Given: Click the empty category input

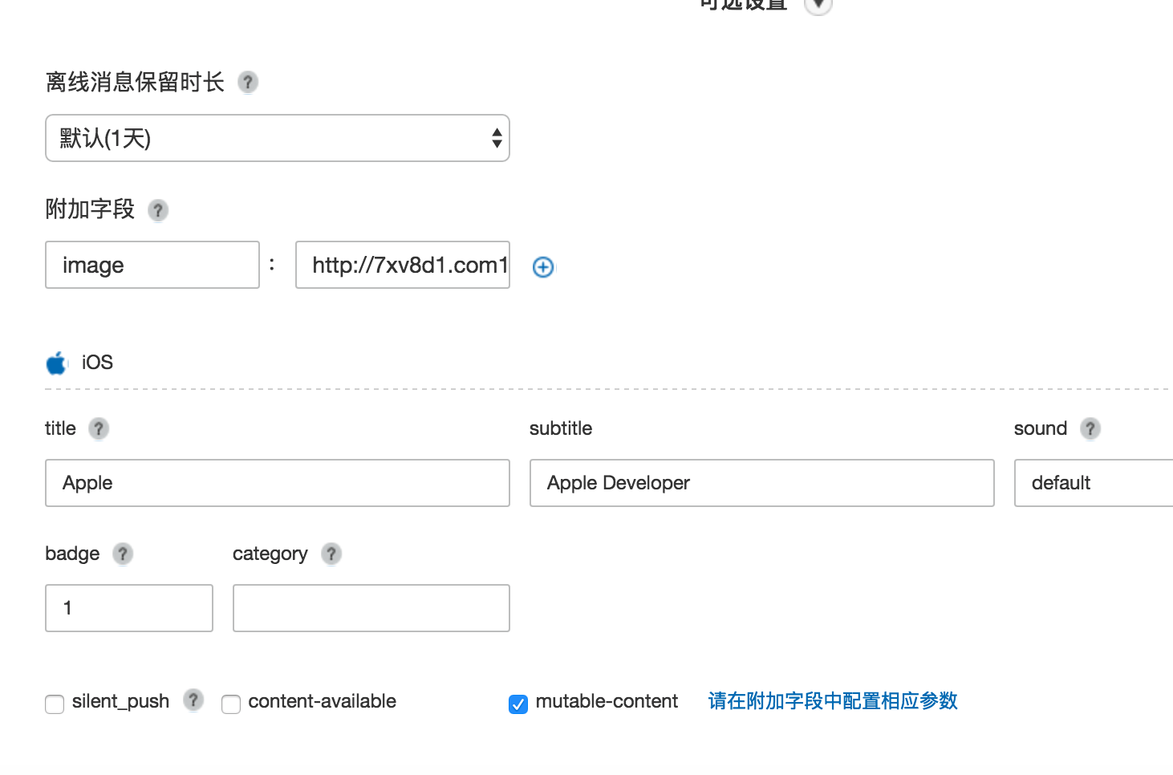Looking at the screenshot, I should coord(371,608).
